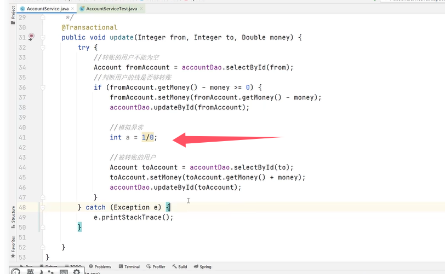445x274 pixels.
Task: Click the comment on line 33
Action: coord(127,57)
